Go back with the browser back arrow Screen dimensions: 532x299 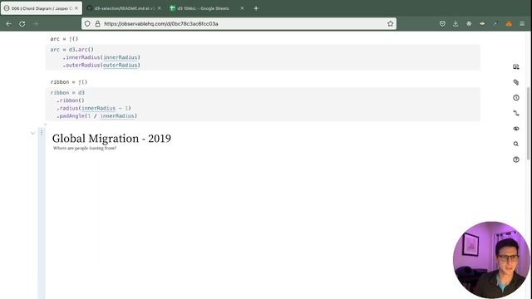click(9, 24)
